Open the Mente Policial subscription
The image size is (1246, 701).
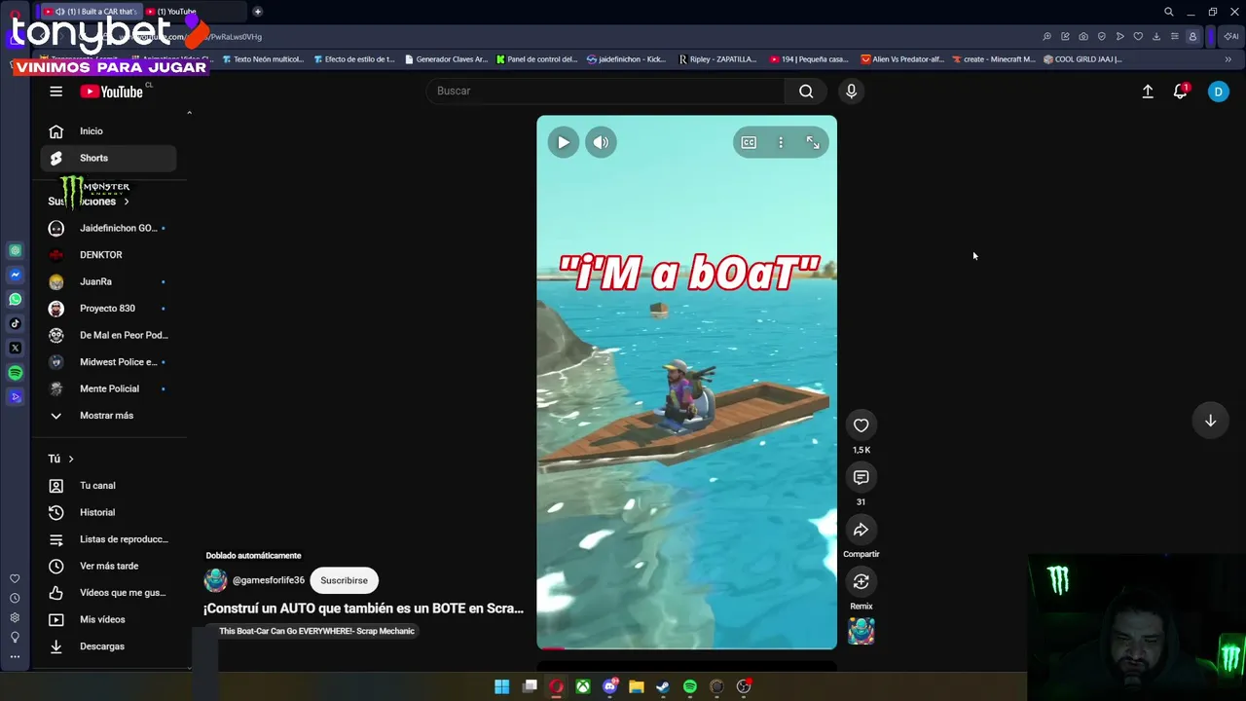(108, 388)
